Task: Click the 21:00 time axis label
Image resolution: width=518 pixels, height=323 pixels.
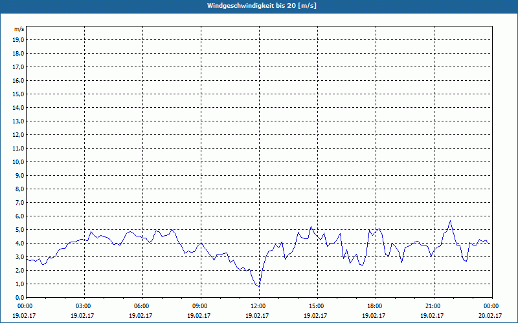Action: (434, 306)
